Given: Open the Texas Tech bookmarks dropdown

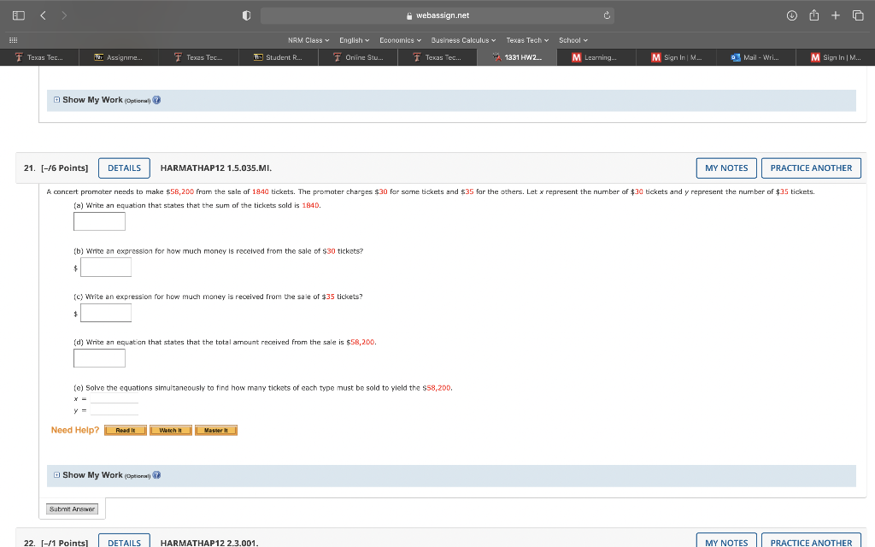Looking at the screenshot, I should pyautogui.click(x=526, y=39).
